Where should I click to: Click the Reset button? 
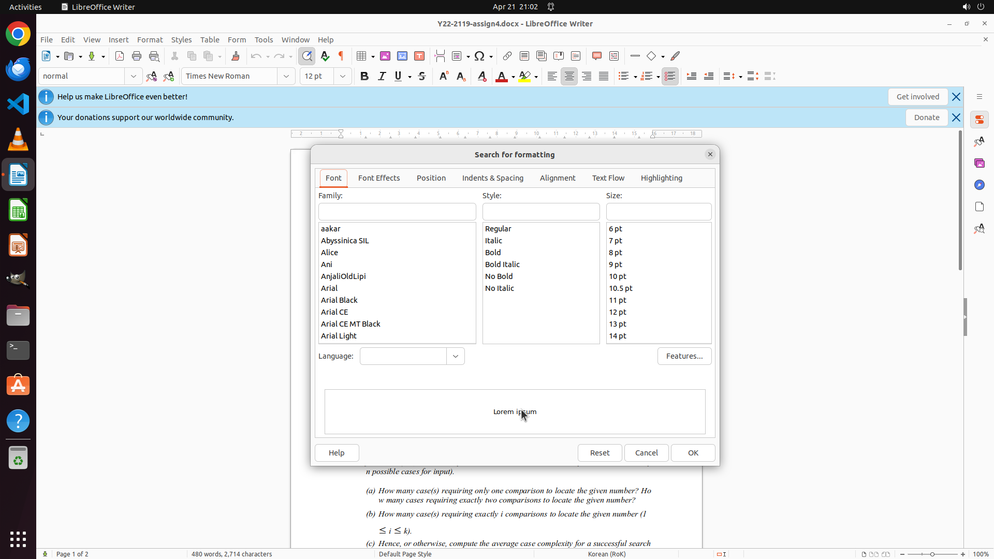[600, 453]
